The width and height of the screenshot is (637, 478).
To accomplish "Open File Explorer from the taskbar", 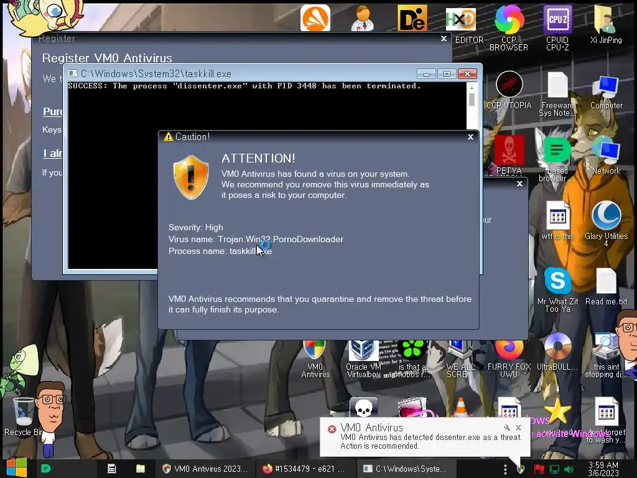I will point(141,469).
